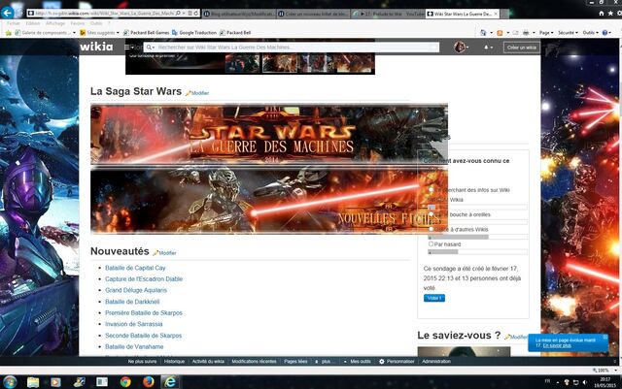This screenshot has width=622, height=389.
Task: Click the 'Nouvelles Fiches' banner image
Action: click(x=269, y=200)
